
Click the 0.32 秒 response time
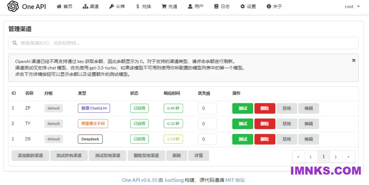(x=173, y=124)
